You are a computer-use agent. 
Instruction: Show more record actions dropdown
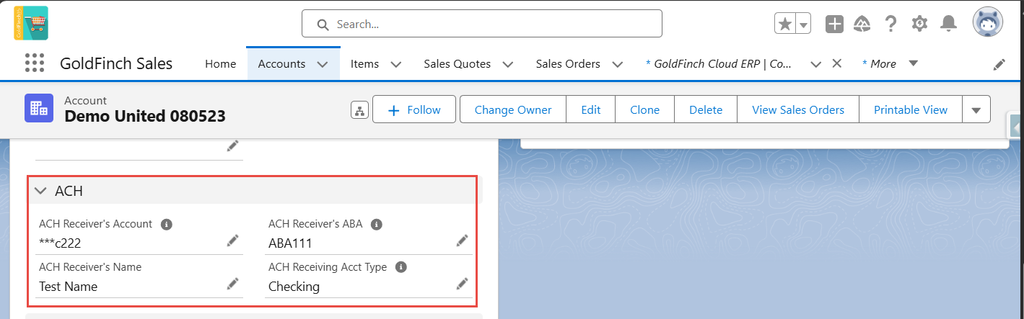[x=976, y=110]
